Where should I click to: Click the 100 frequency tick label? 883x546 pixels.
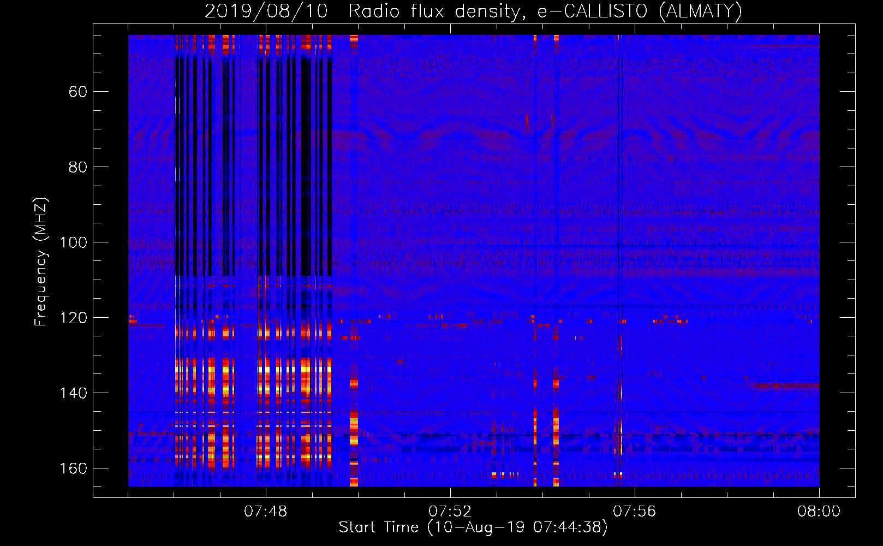pyautogui.click(x=73, y=242)
